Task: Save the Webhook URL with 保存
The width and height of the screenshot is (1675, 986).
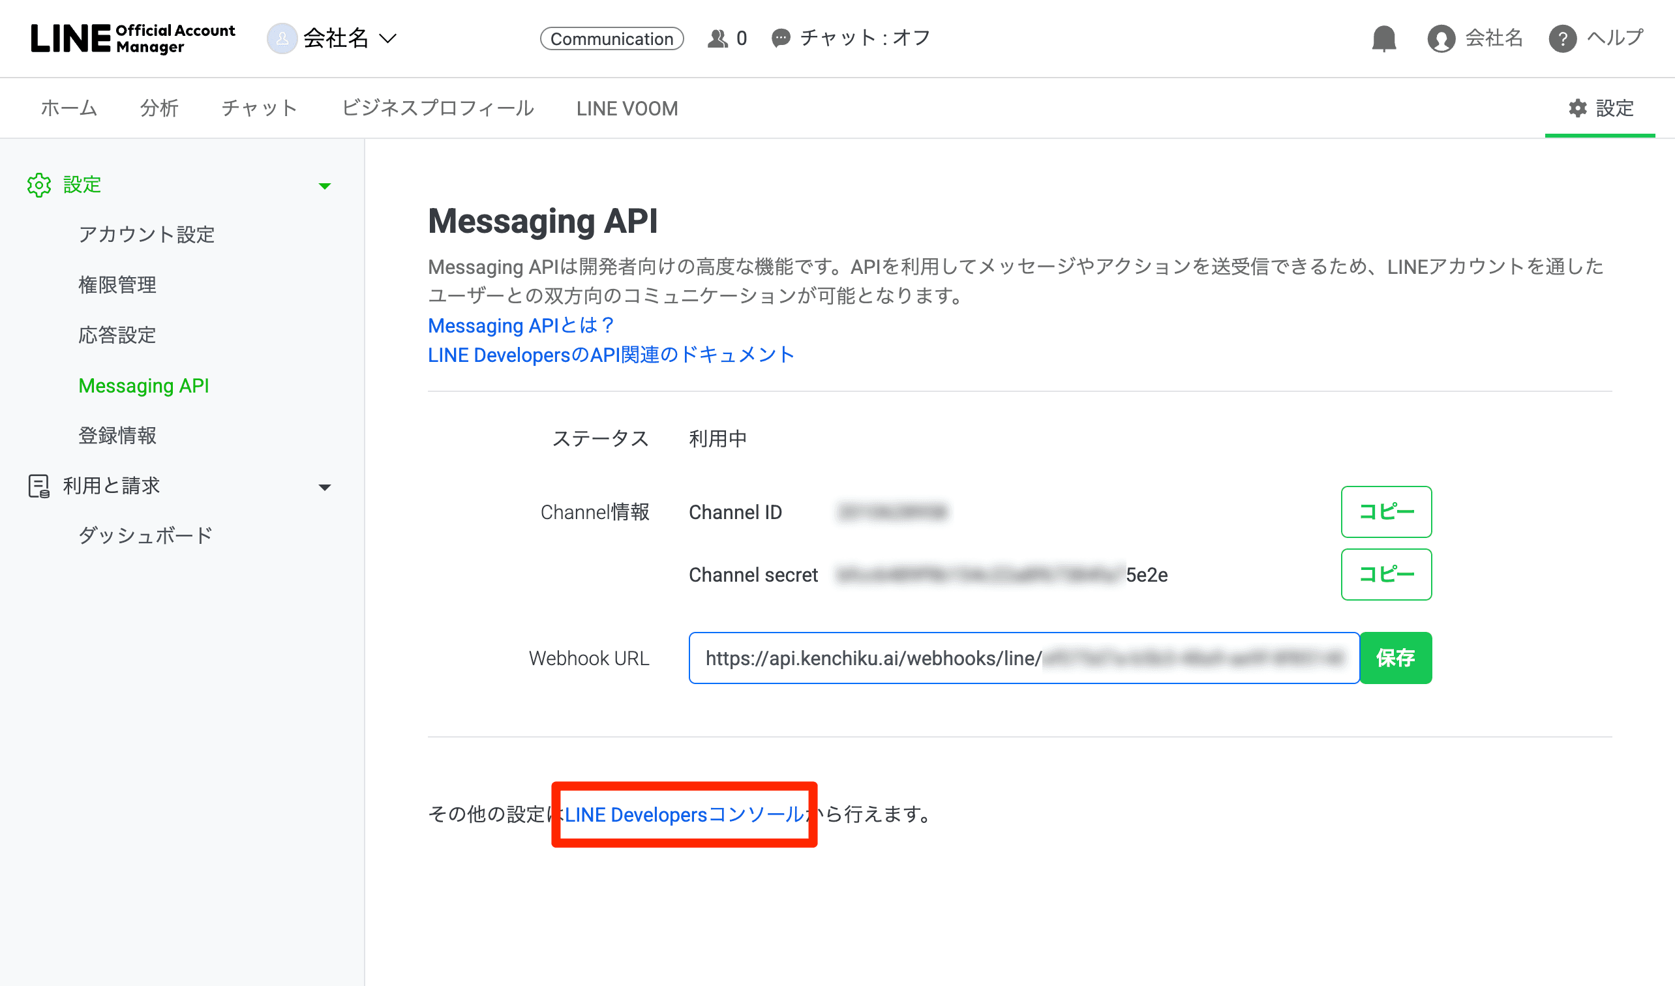Action: 1396,658
